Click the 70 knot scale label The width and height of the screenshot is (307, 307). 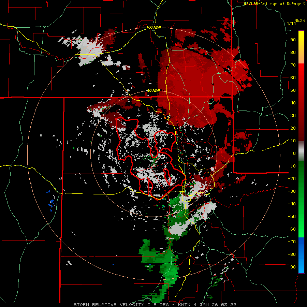click(x=293, y=65)
